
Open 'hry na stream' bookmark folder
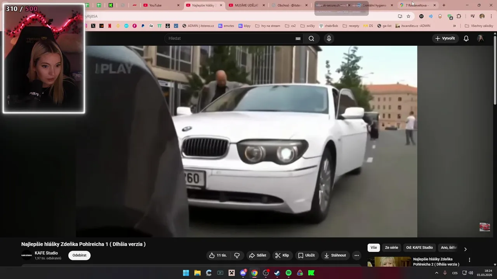click(268, 26)
